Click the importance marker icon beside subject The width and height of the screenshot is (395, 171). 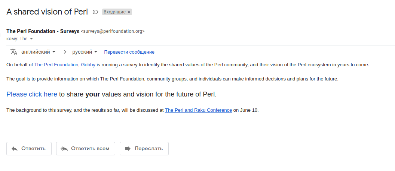[x=95, y=12]
